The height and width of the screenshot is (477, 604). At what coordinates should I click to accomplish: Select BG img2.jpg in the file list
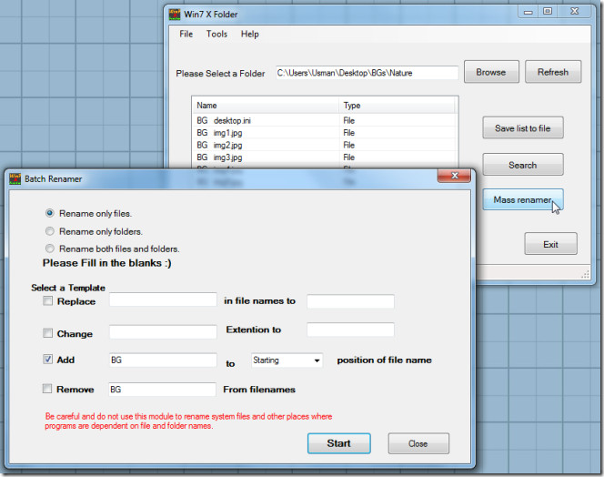tap(325, 145)
